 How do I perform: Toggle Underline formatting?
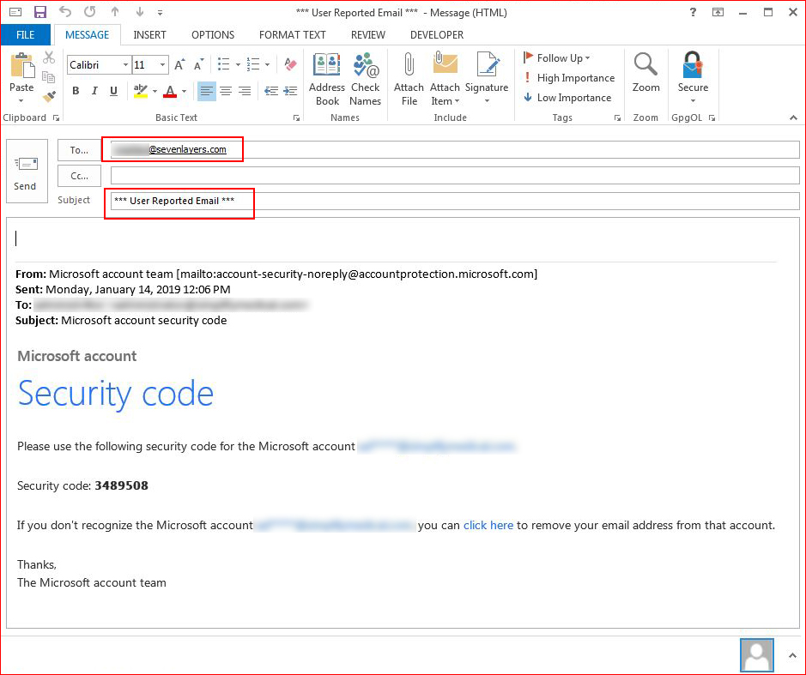coord(113,91)
